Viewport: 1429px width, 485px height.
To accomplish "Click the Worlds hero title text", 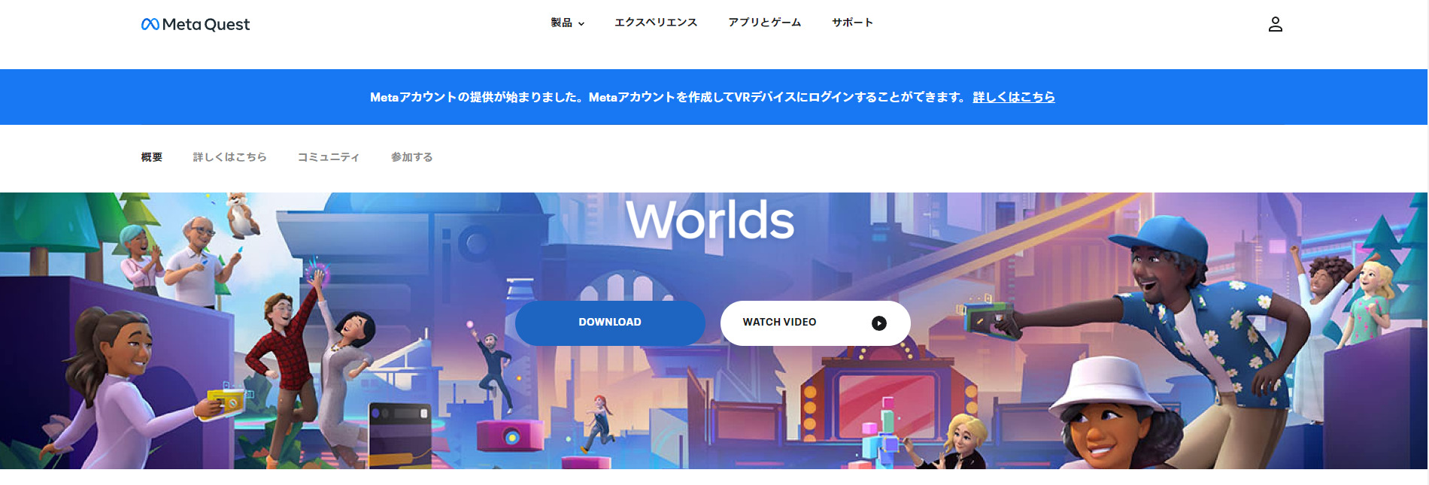I will [x=710, y=220].
